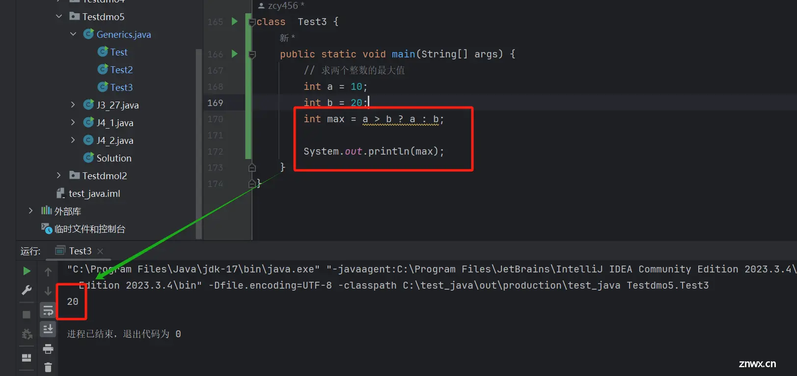797x376 pixels.
Task: Click the down-the-stack-trace arrow icon
Action: point(48,291)
